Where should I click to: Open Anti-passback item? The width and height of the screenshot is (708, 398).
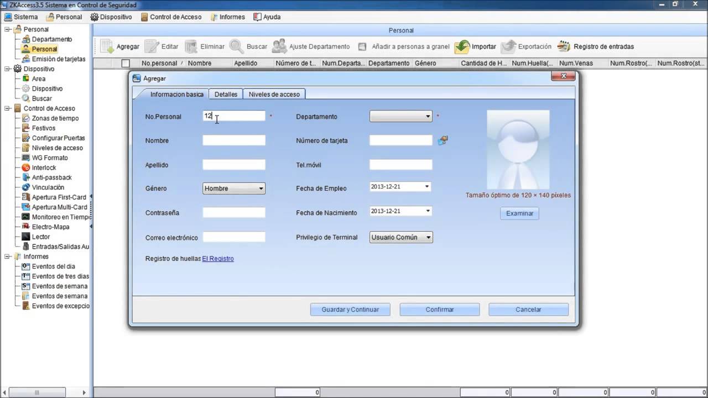(52, 177)
